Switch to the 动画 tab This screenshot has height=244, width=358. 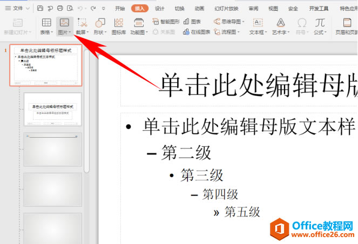click(x=199, y=9)
